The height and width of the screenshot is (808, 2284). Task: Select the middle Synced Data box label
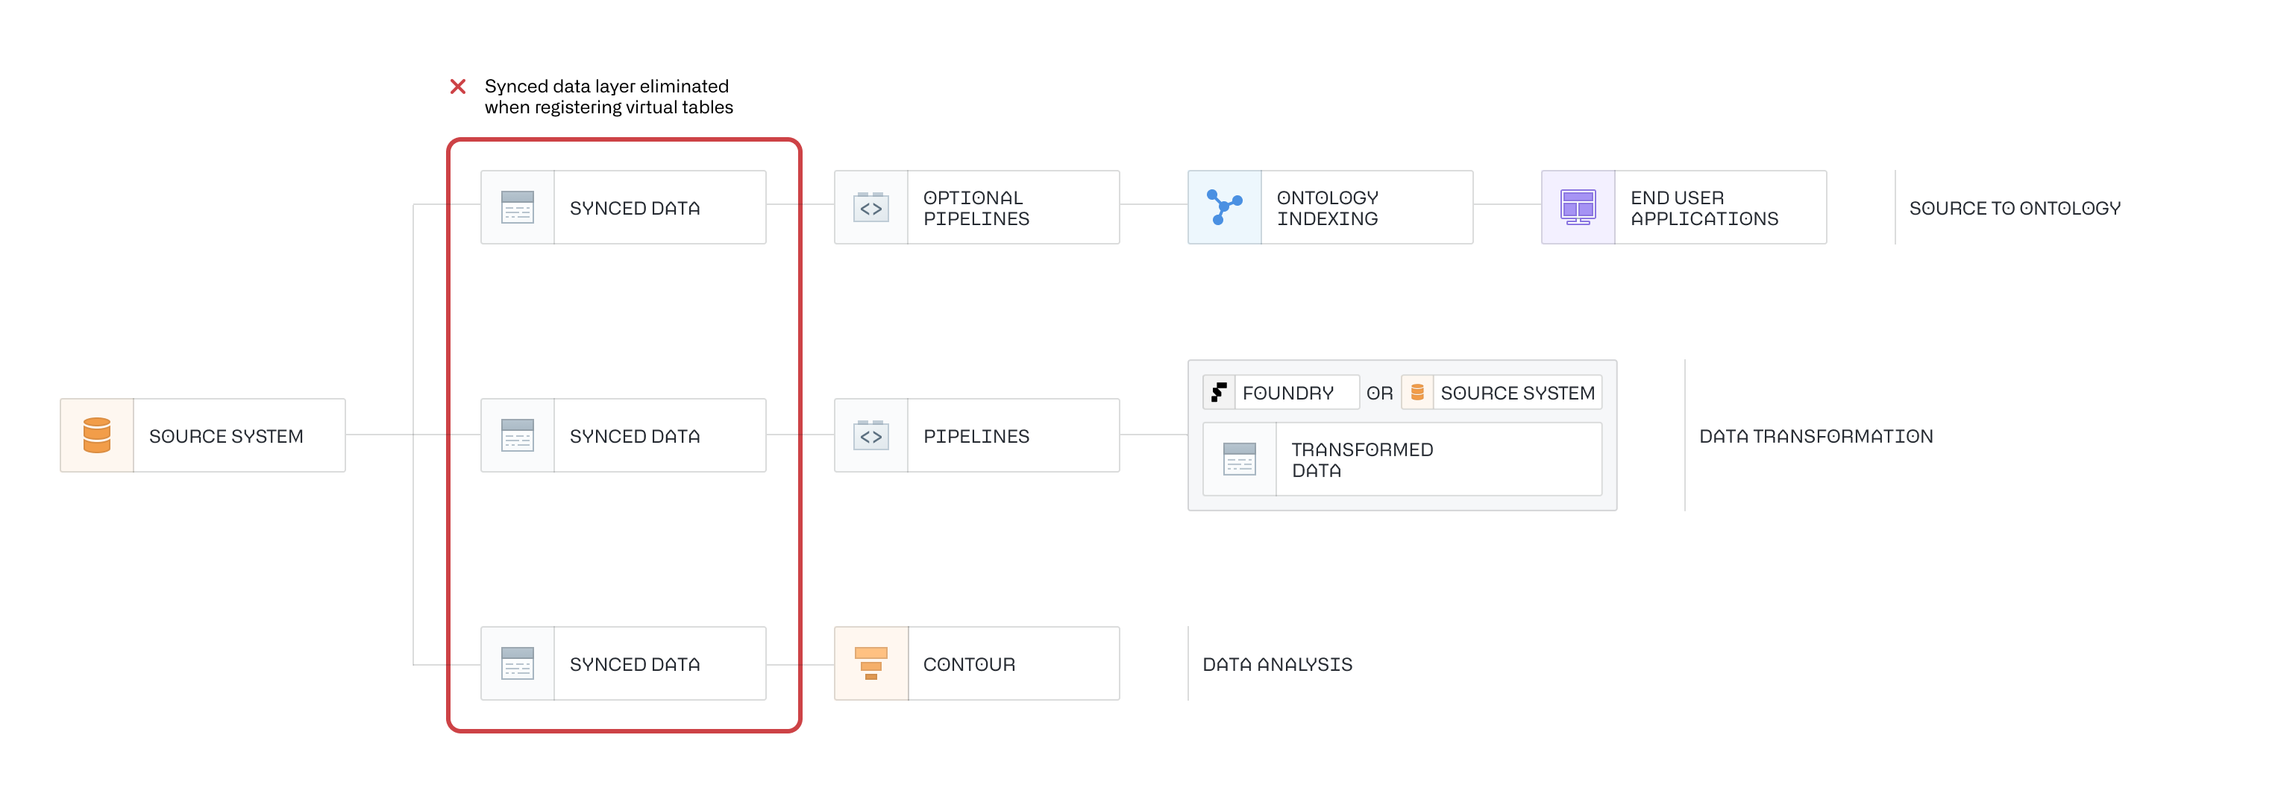tap(635, 436)
